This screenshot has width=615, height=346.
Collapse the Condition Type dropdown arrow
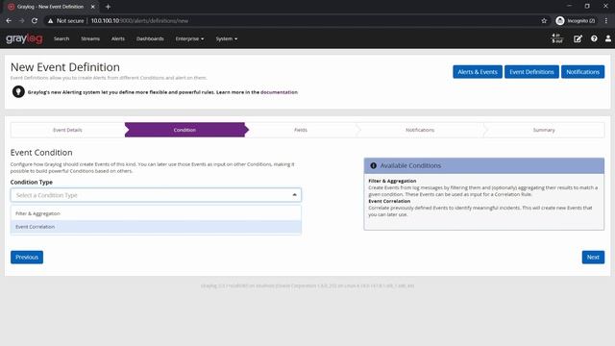[x=295, y=195]
